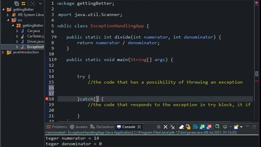Viewport: 261px width, 147px height.
Task: Toggle Scroll Lock in console
Action: pos(188,127)
